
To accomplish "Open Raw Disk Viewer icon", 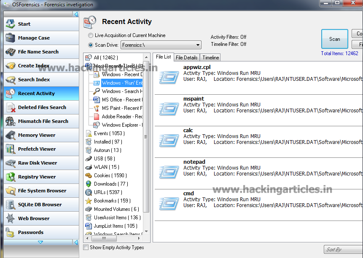I will click(11, 163).
